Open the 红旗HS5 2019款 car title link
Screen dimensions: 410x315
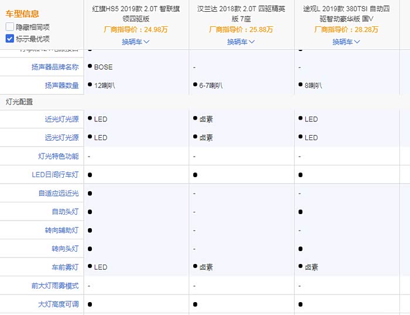pyautogui.click(x=136, y=14)
